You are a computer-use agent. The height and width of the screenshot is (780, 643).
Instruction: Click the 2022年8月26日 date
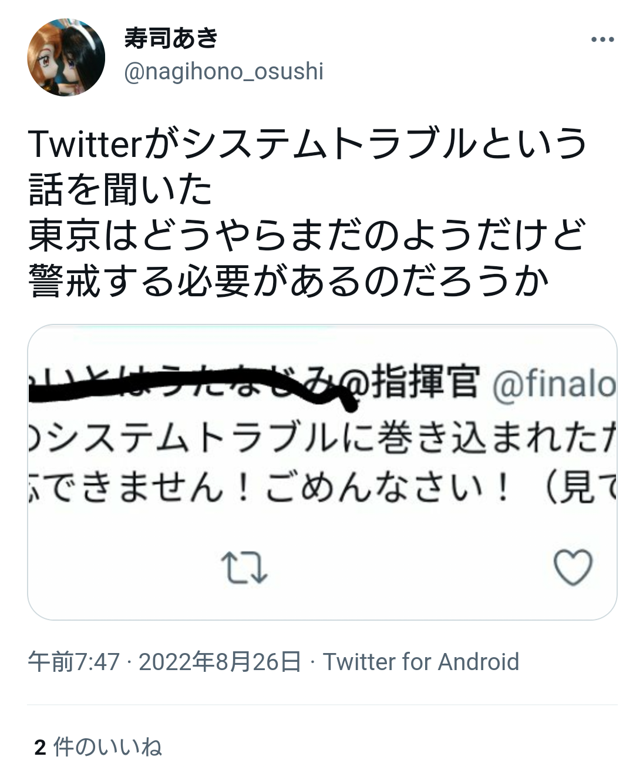220,662
